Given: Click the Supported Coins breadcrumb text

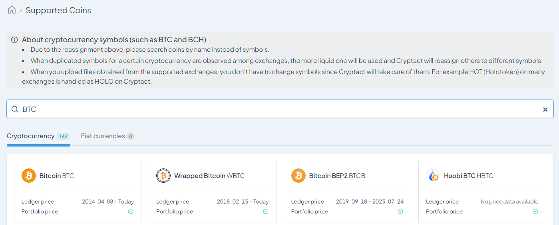Looking at the screenshot, I should [58, 10].
